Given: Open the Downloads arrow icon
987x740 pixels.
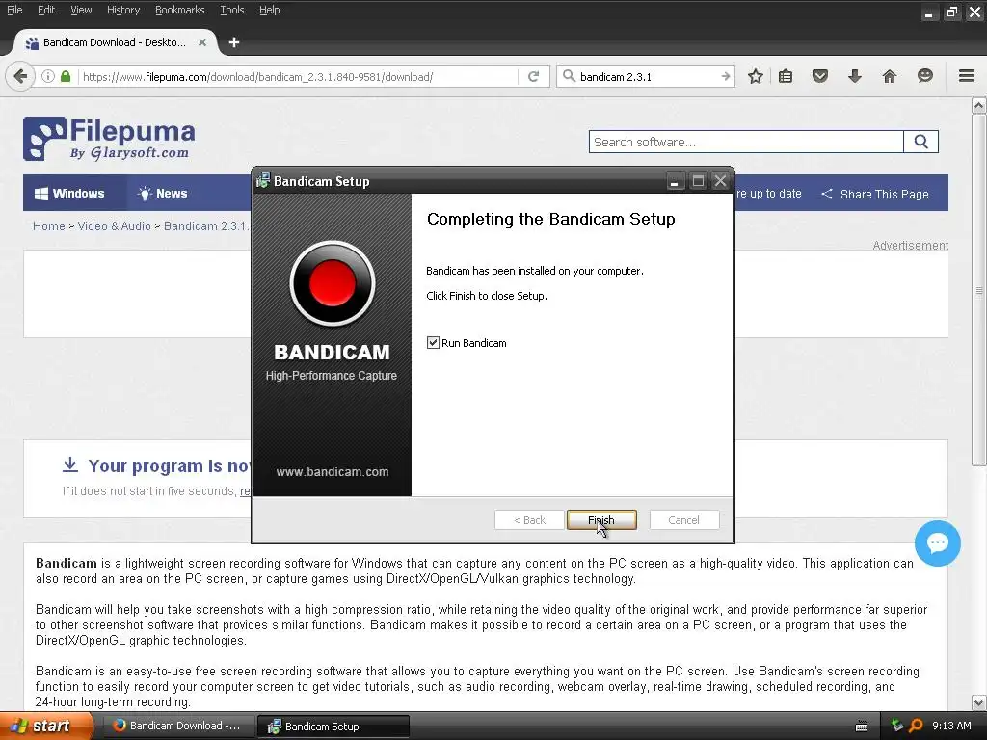Looking at the screenshot, I should (855, 77).
